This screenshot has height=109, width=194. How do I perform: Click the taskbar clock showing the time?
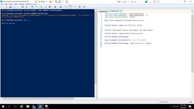point(183,106)
